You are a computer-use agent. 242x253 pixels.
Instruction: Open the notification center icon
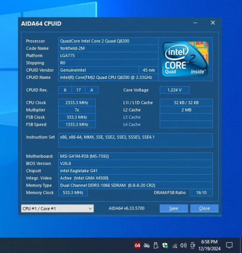(x=229, y=245)
